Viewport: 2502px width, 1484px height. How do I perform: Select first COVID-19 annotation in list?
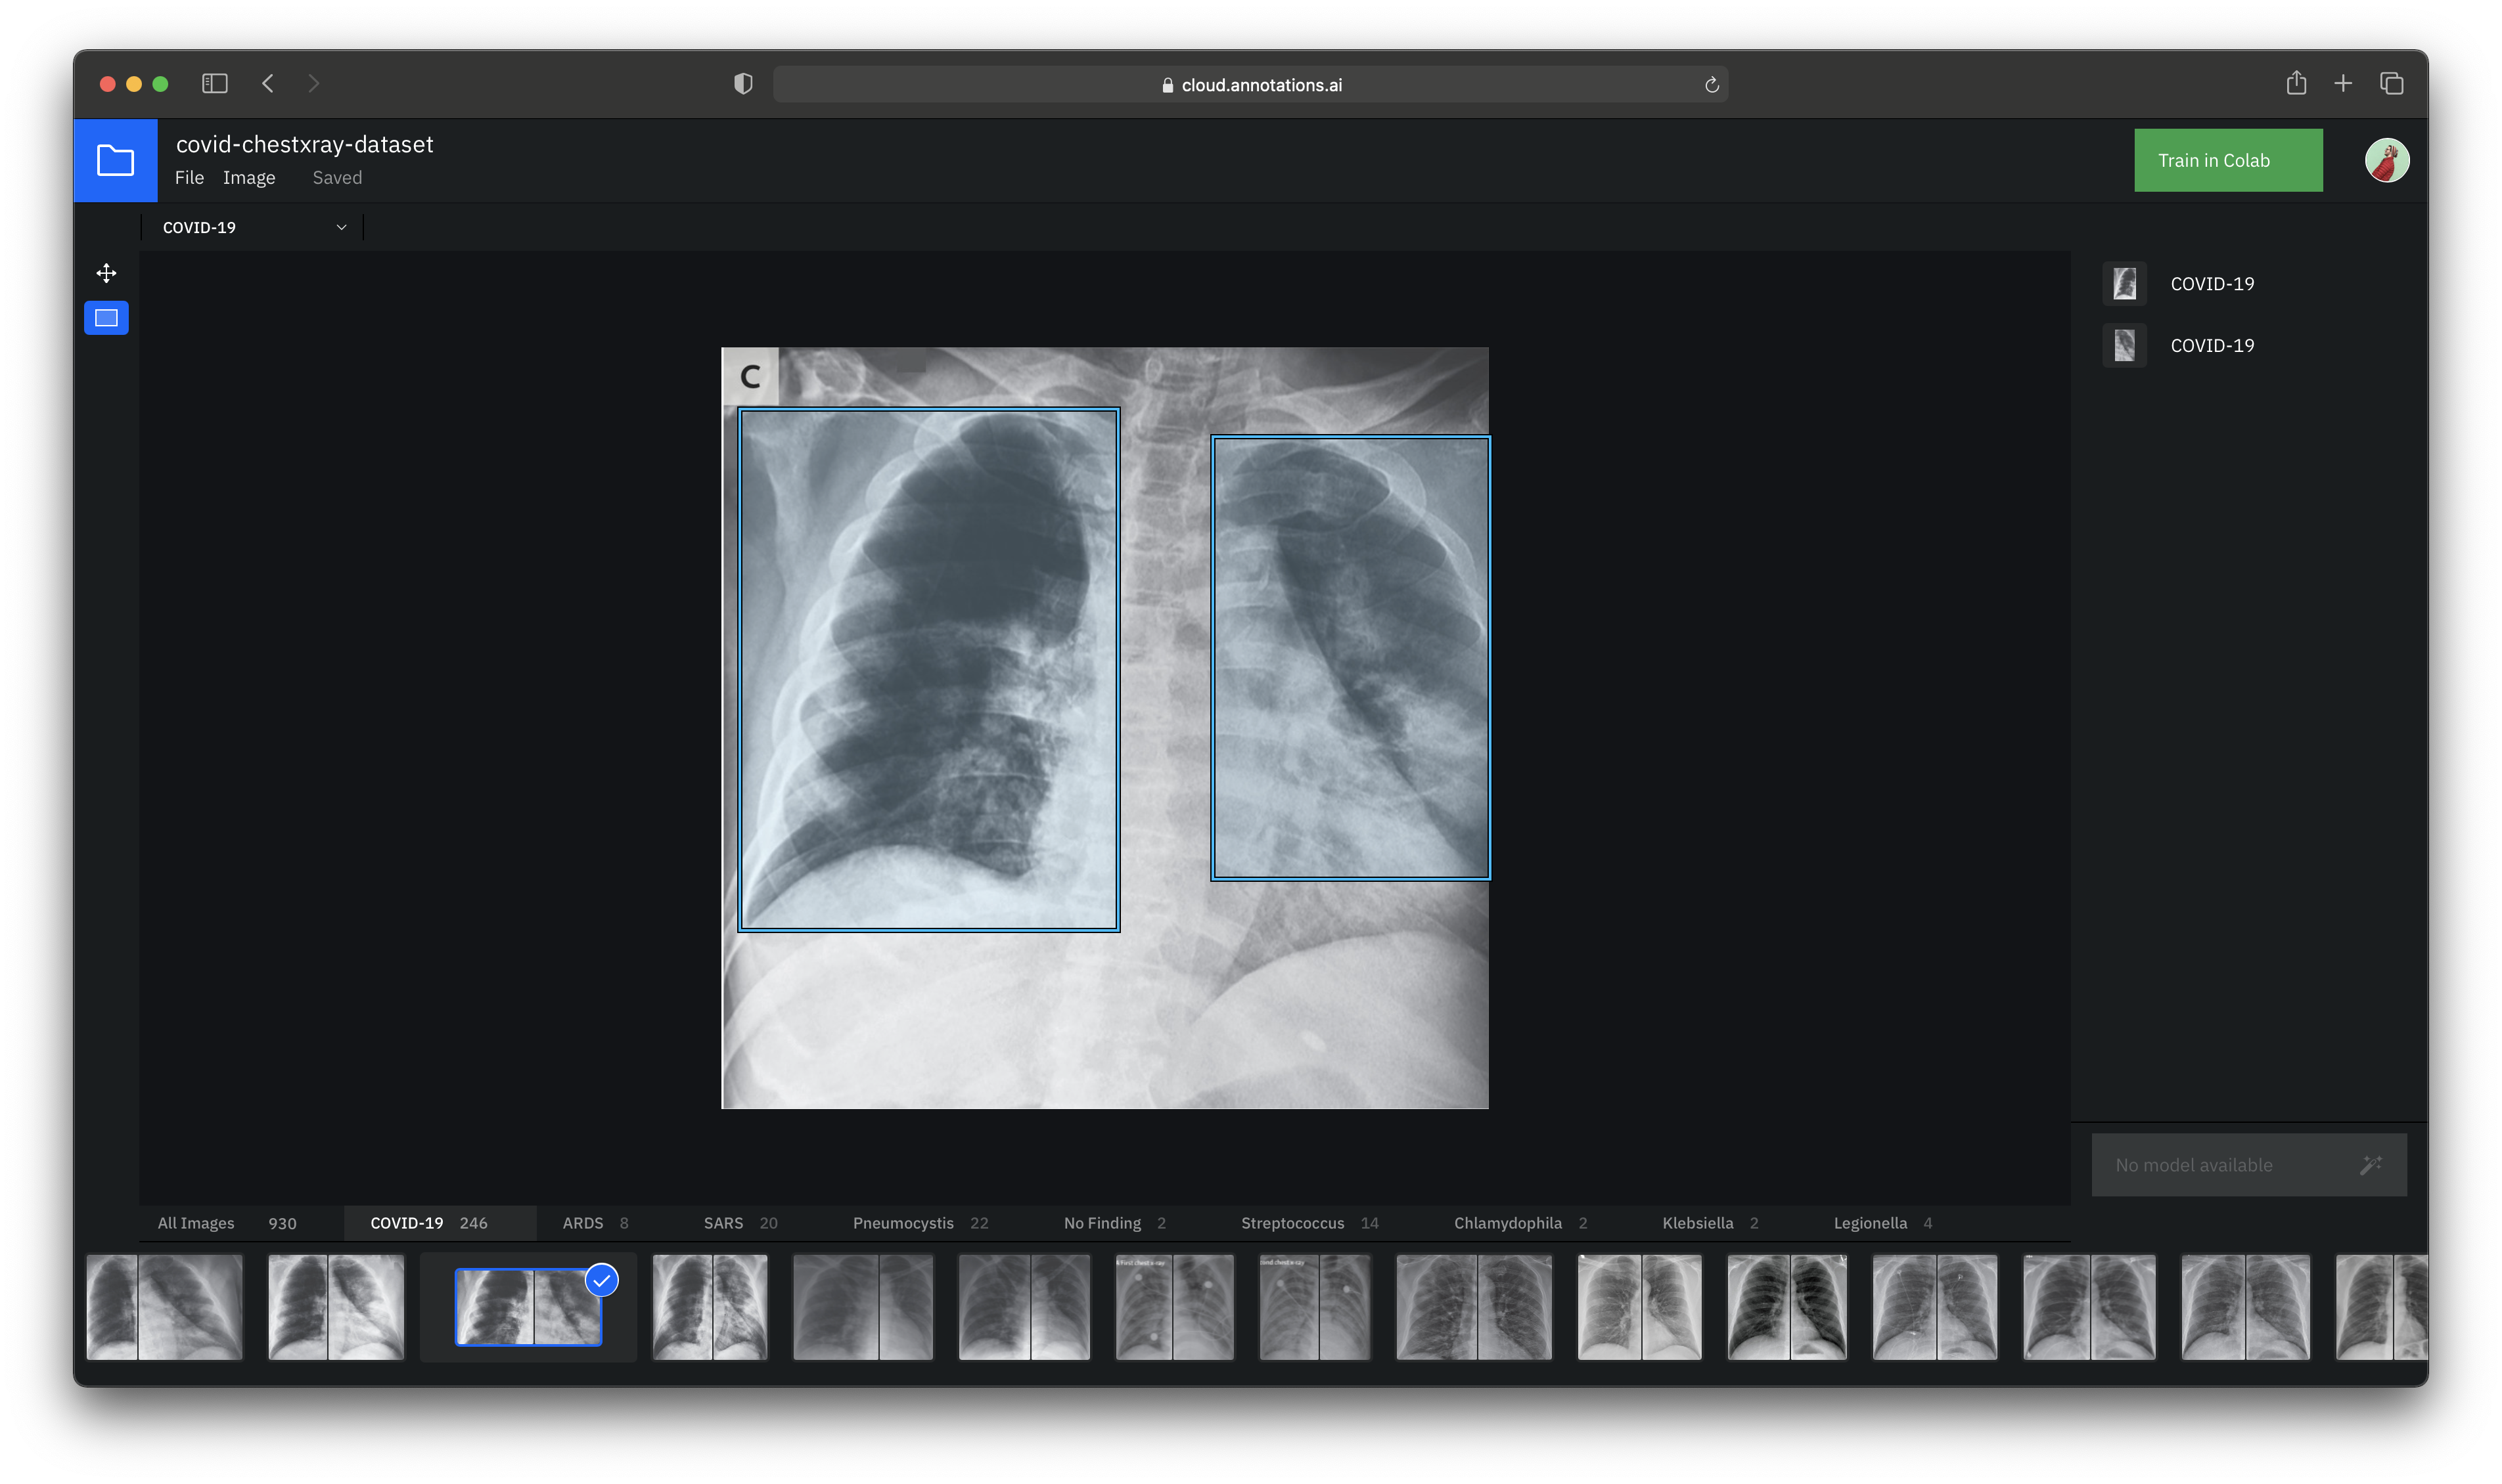coord(2211,284)
